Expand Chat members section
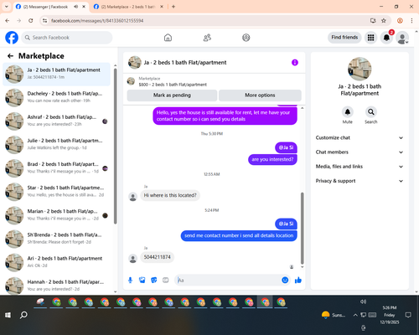The height and width of the screenshot is (335, 419). click(x=360, y=152)
